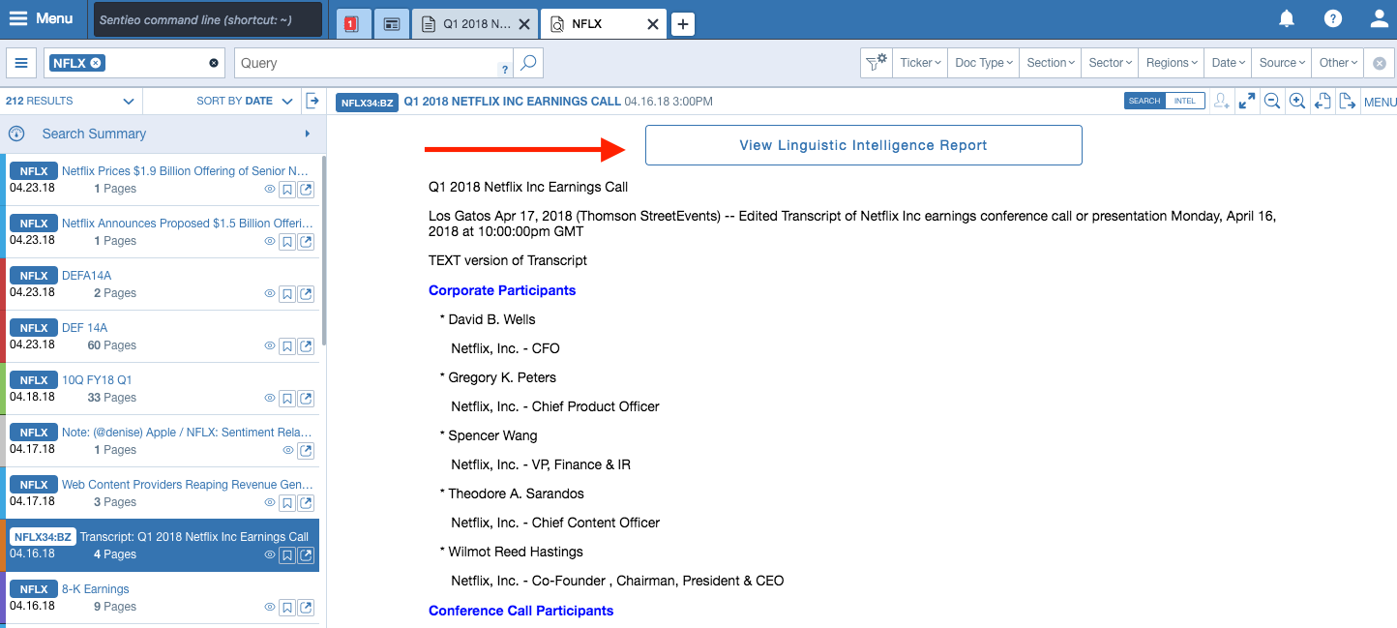Close the Q1 2018 N... tab

tap(524, 24)
